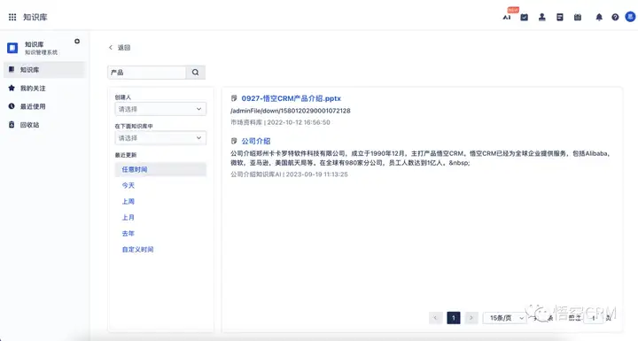
Task: Open the user avatar in top right
Action: 630,17
